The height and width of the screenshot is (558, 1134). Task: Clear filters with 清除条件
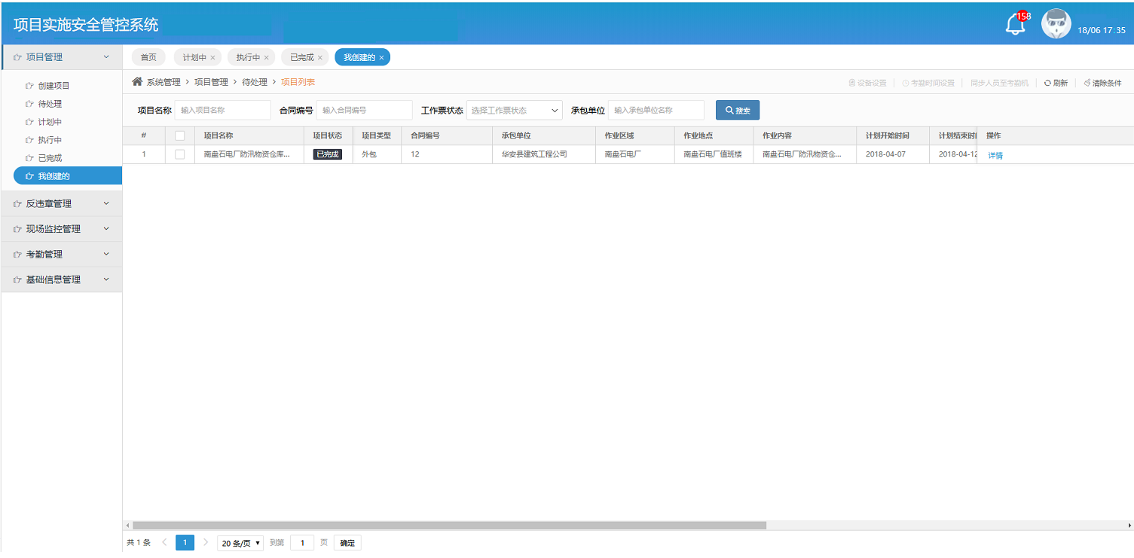[x=1102, y=83]
